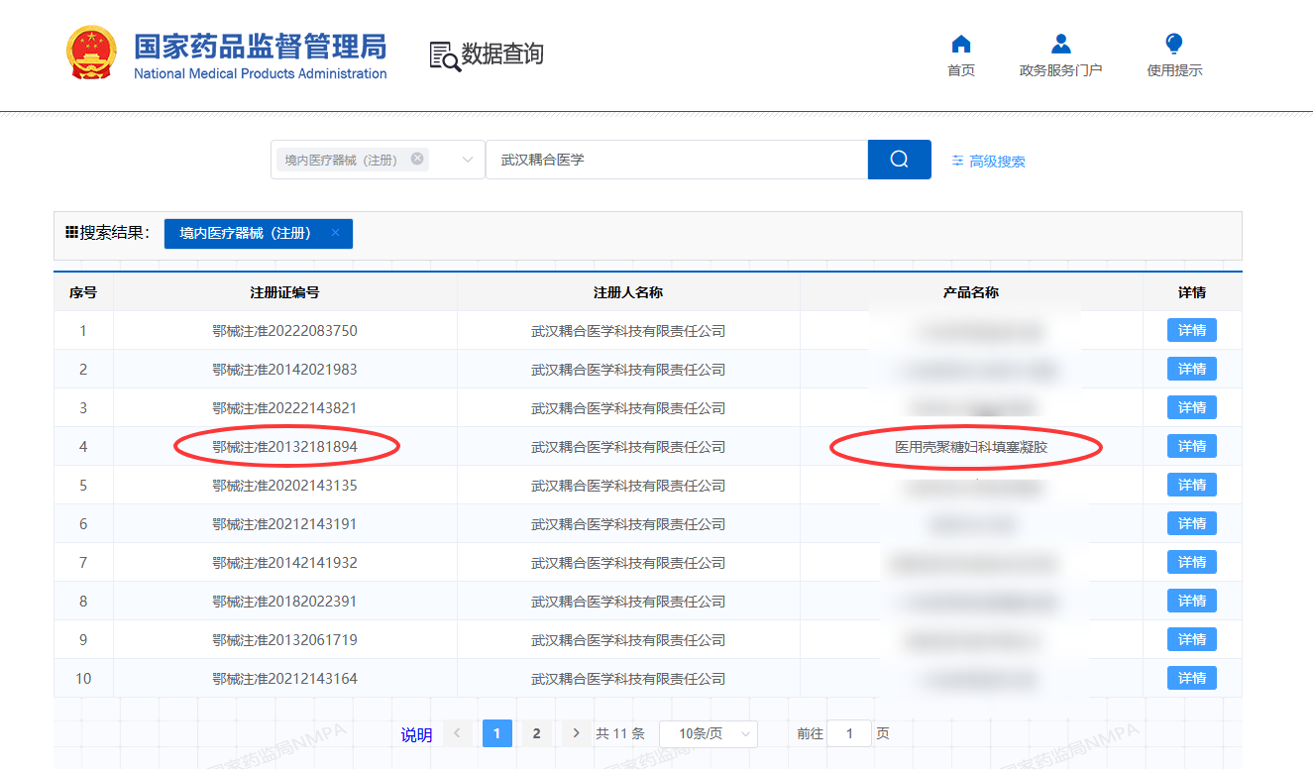Click the previous page arrow

457,733
